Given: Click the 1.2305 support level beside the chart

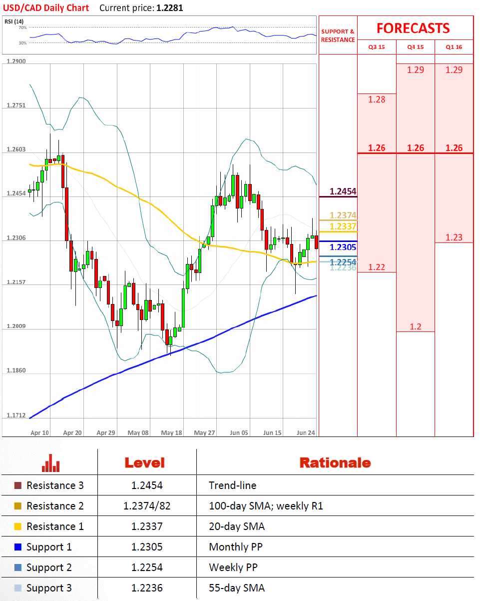Looking at the screenshot, I should [x=343, y=247].
